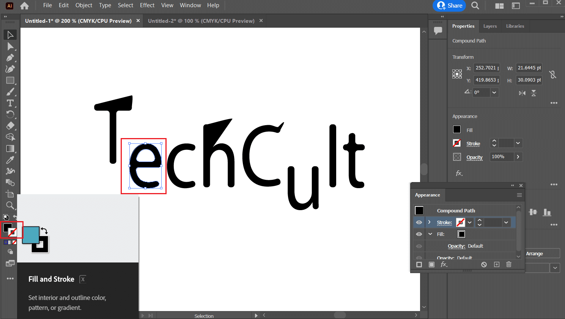
Task: Switch to Untitled-2 document tab
Action: coord(201,21)
